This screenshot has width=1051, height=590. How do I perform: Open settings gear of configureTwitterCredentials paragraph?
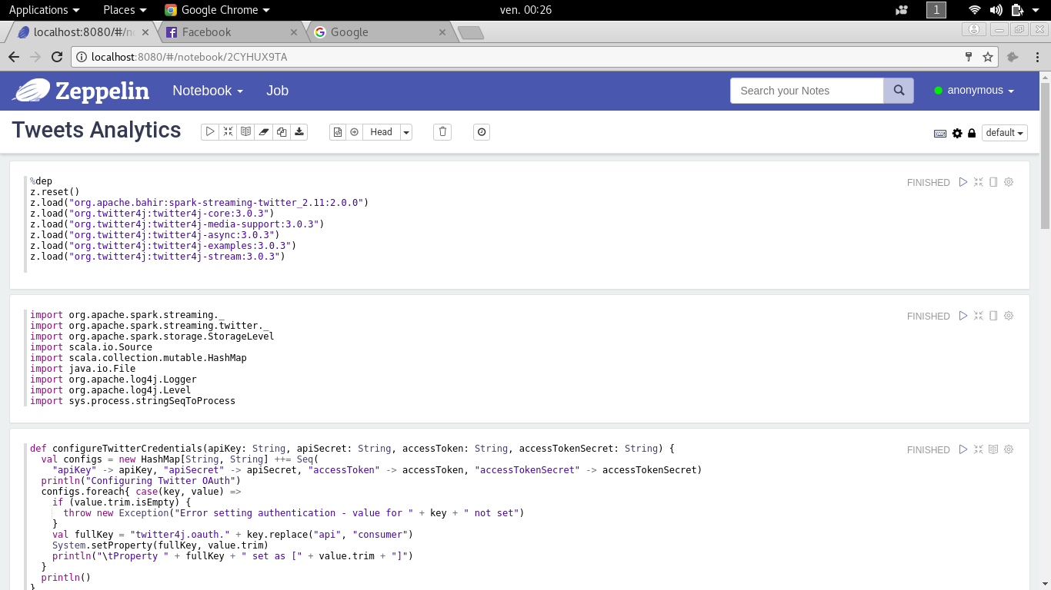[1009, 449]
